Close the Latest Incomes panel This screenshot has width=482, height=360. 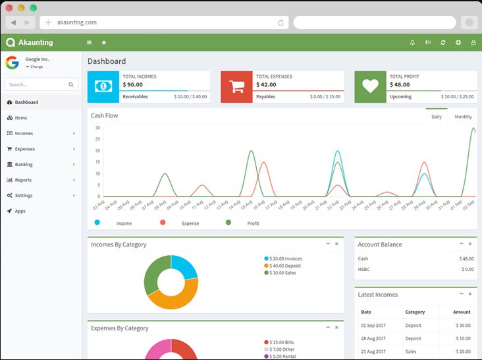[x=470, y=294]
